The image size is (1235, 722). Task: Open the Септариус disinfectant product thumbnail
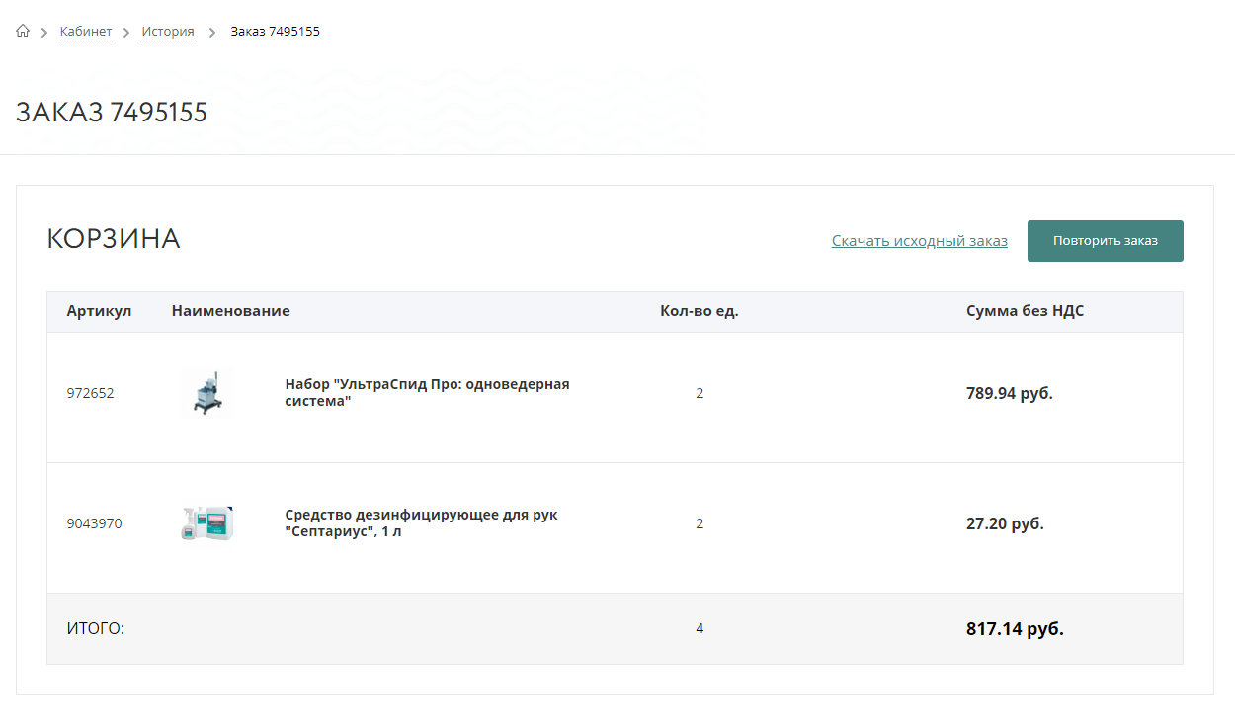pos(206,523)
